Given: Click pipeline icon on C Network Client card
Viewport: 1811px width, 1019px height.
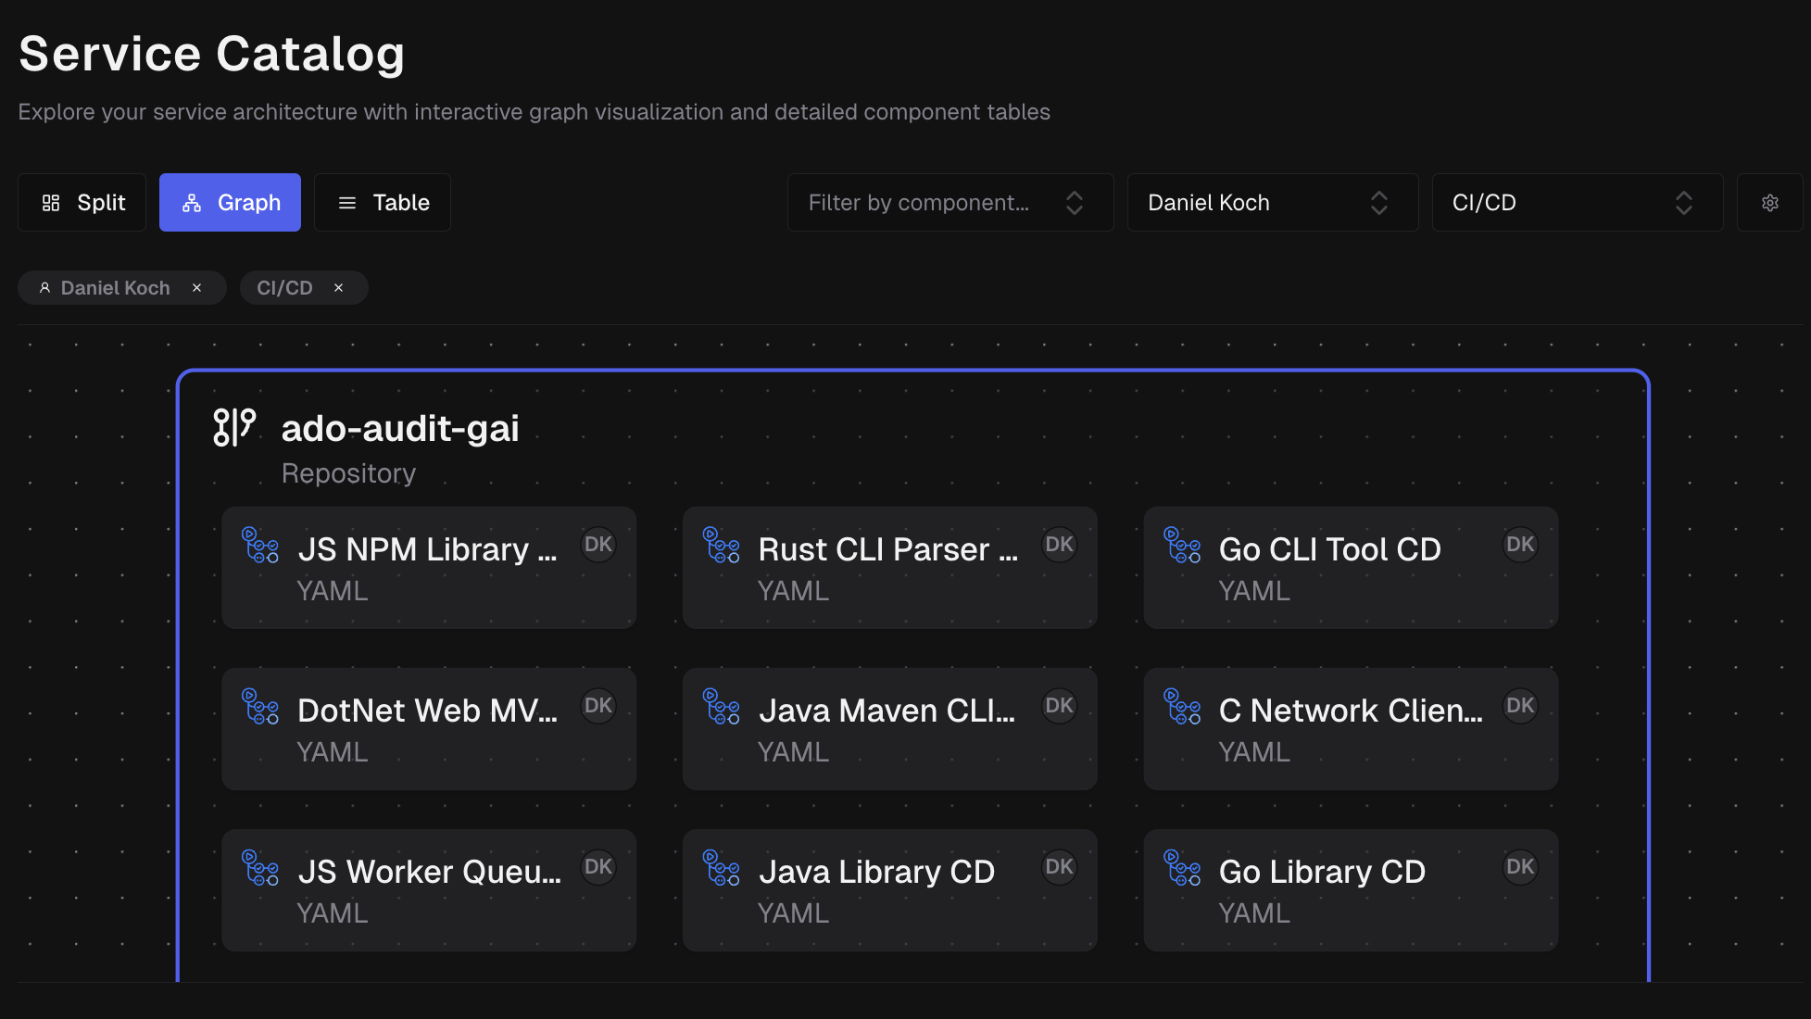Looking at the screenshot, I should pyautogui.click(x=1182, y=707).
